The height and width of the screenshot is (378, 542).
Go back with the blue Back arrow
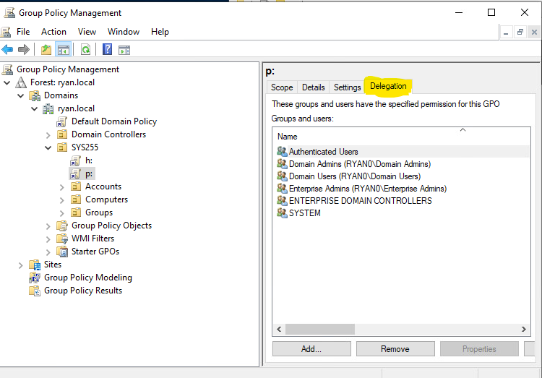[7, 50]
